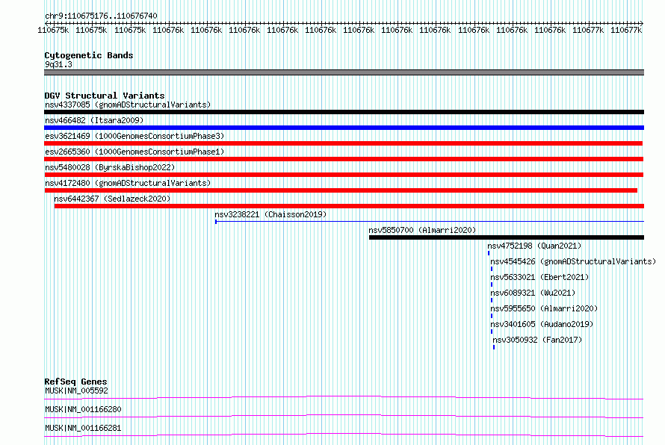Click the red esv2665360 variant bar
Image resolution: width=665 pixels, height=445 pixels.
click(344, 159)
